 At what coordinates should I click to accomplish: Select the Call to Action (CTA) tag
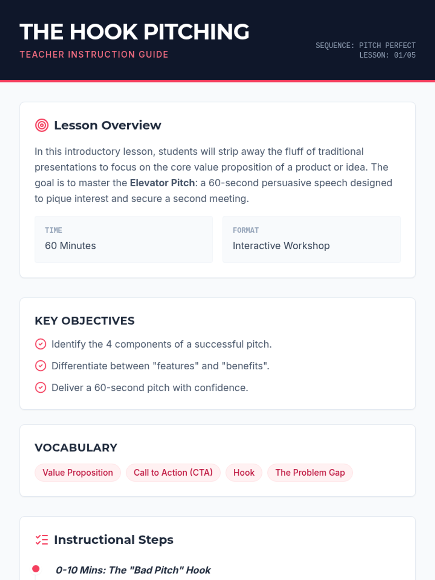pyautogui.click(x=173, y=473)
